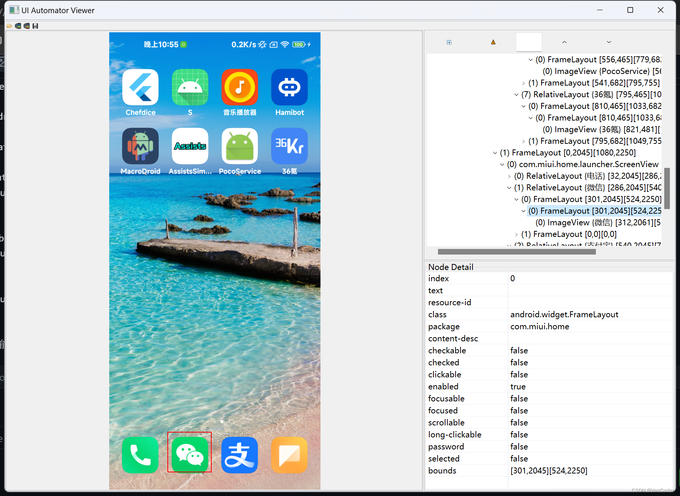Click the class value android.widget.FrameLayout
This screenshot has height=496, width=680.
(x=564, y=314)
